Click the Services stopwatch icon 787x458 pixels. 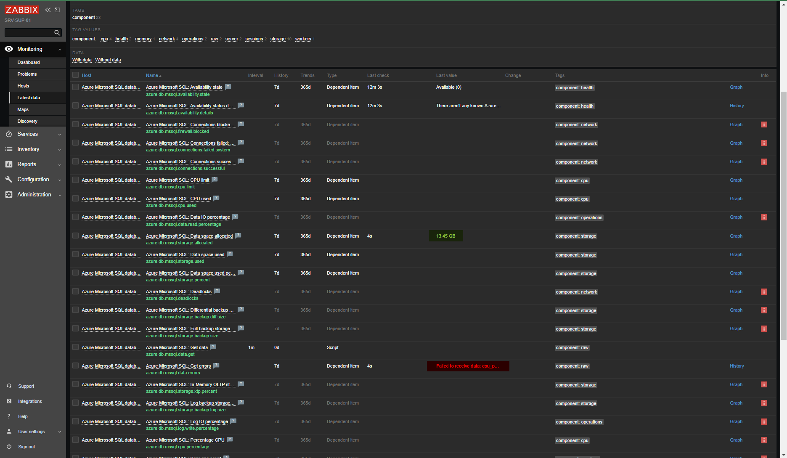pos(8,134)
